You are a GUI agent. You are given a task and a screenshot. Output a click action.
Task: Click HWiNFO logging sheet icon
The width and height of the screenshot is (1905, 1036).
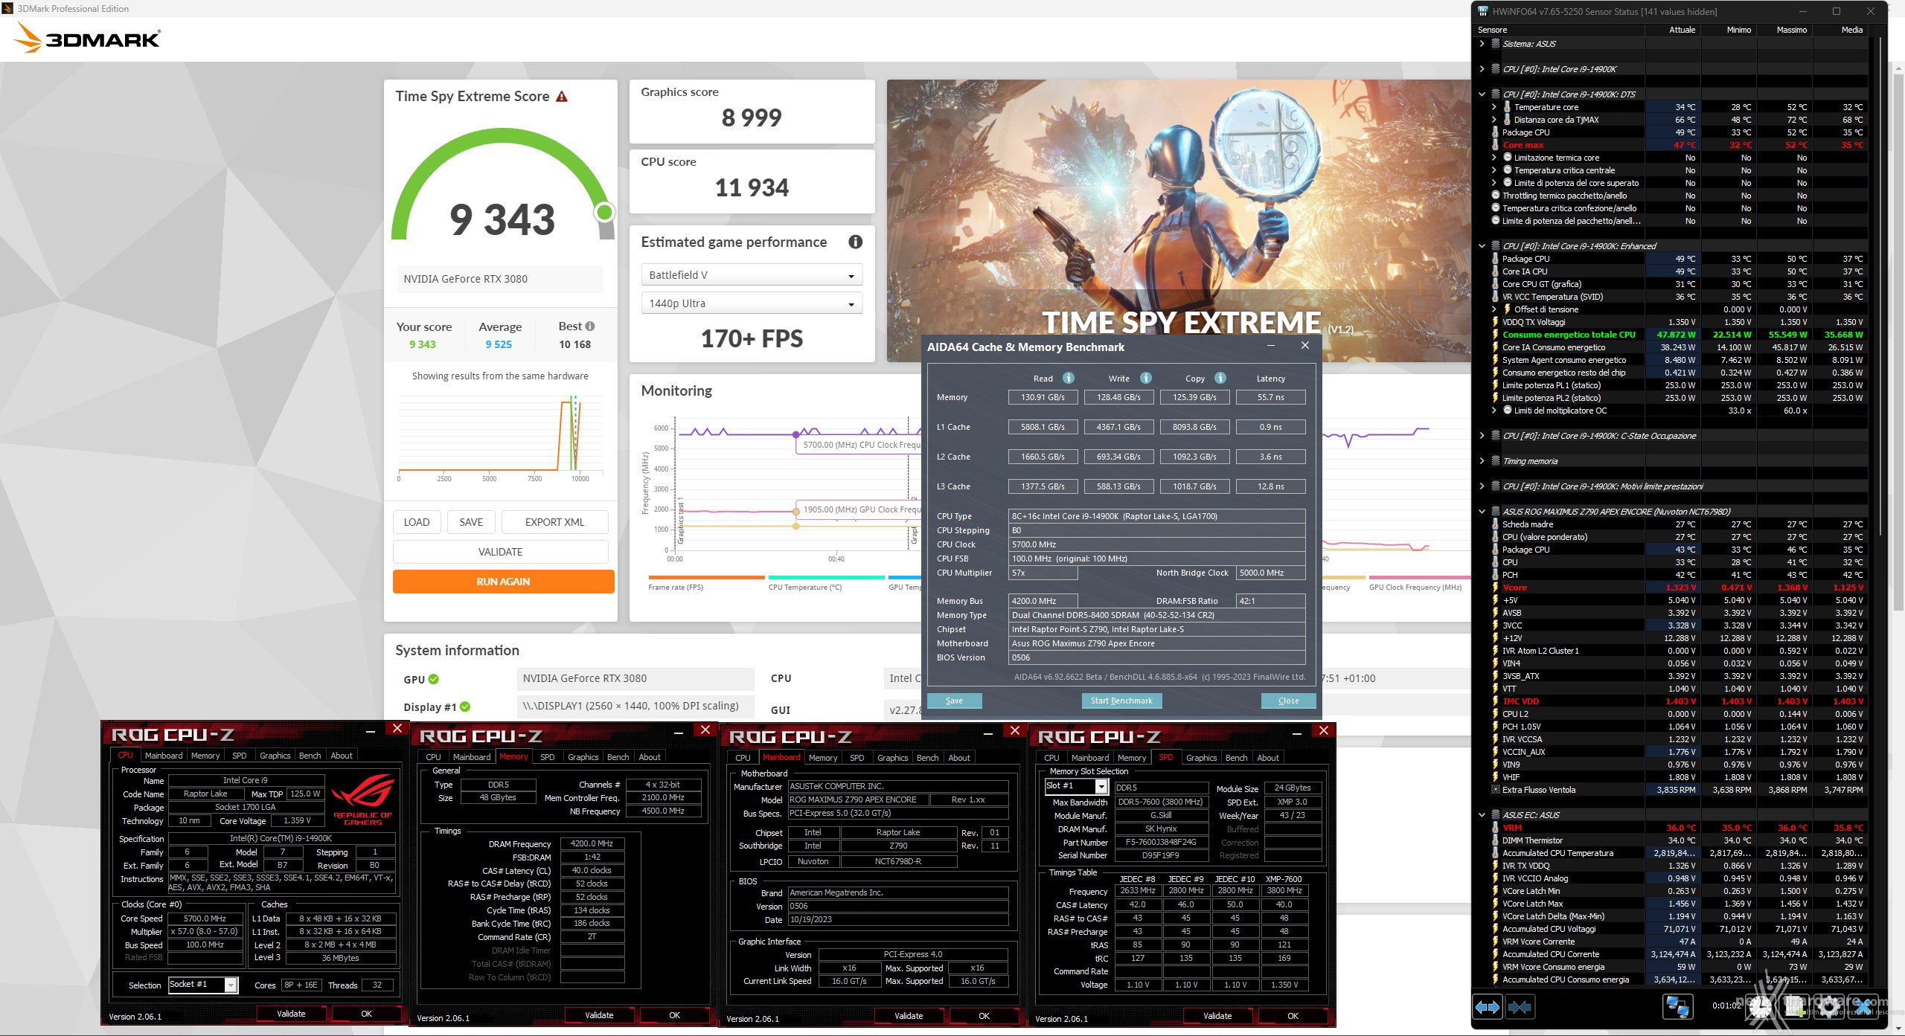[x=1796, y=1007]
